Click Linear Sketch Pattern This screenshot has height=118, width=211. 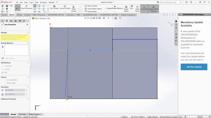pyautogui.click(x=93, y=9)
